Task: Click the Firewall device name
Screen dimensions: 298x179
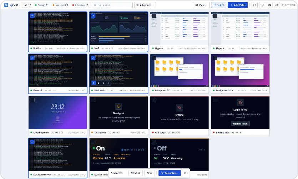Action: click(37, 91)
